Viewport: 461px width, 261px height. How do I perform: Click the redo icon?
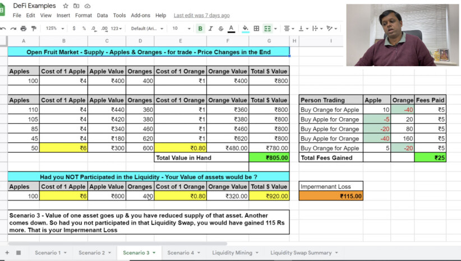coord(13,29)
